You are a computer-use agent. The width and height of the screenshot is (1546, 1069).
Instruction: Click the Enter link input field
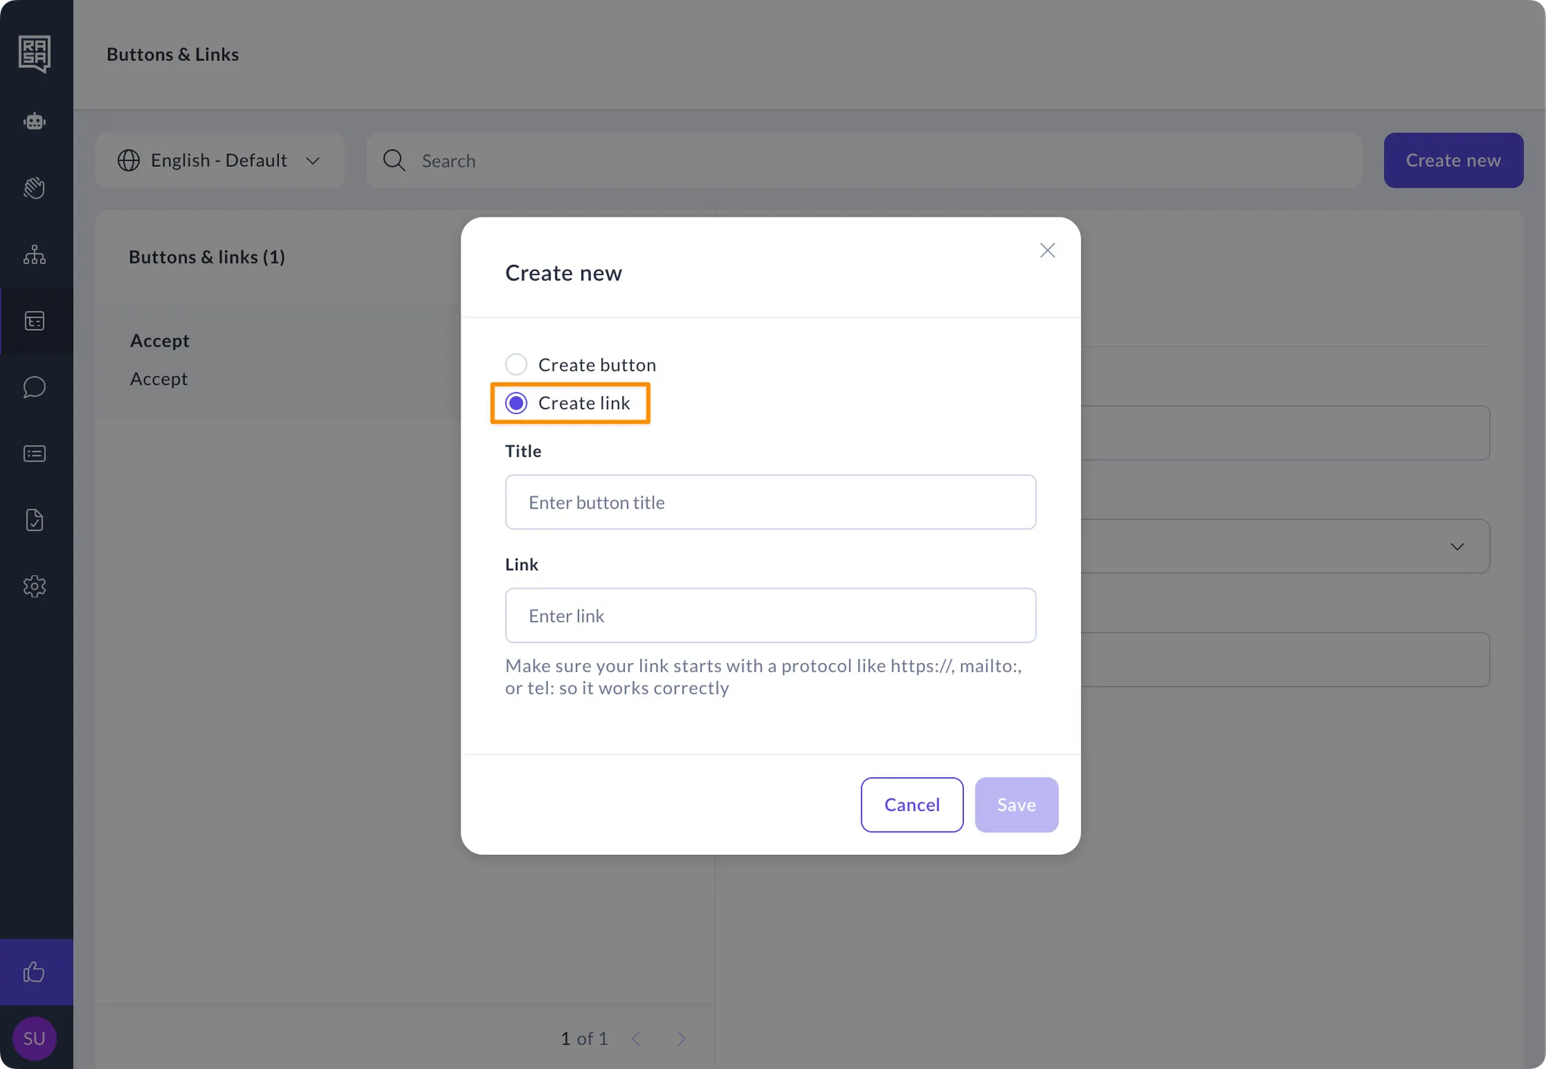pos(770,615)
